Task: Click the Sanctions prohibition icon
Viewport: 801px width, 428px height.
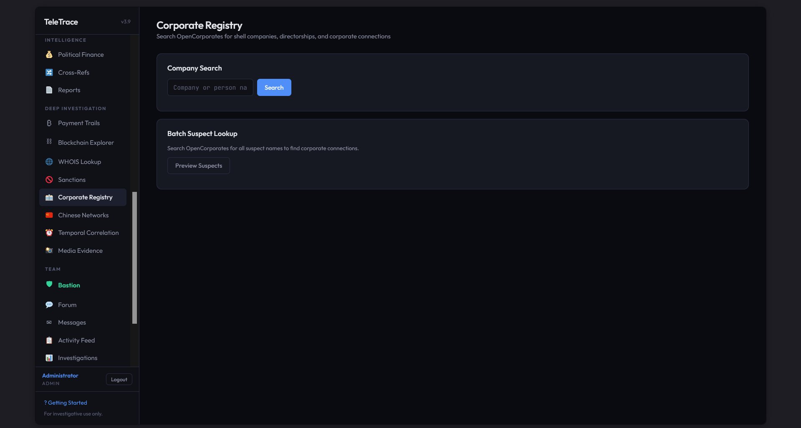Action: (x=49, y=179)
